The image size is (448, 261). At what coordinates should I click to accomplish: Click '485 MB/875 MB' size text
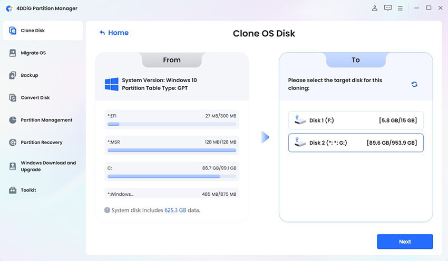click(219, 194)
